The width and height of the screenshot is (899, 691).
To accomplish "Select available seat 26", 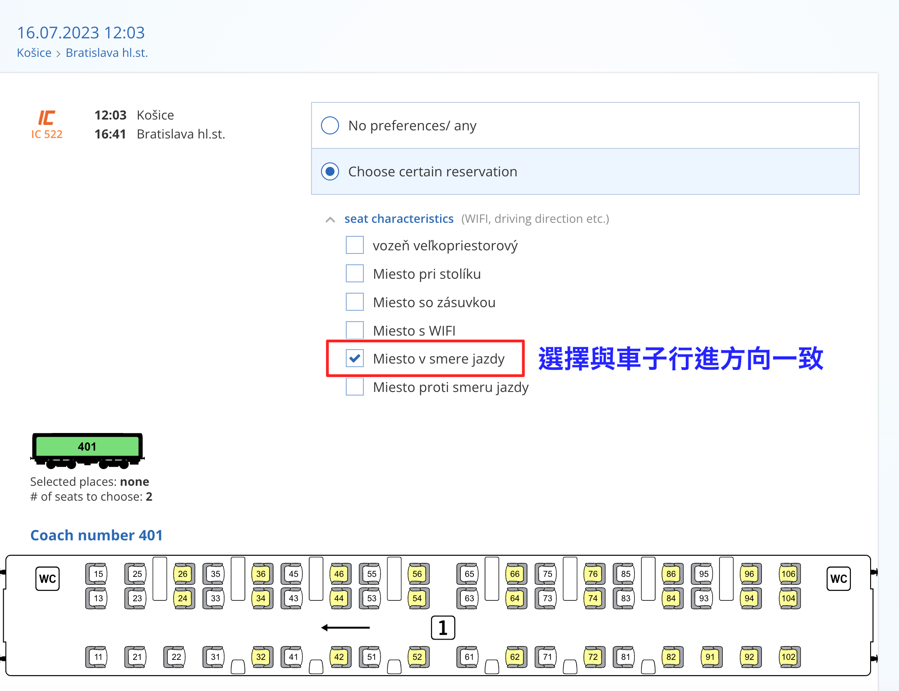I will 183,574.
